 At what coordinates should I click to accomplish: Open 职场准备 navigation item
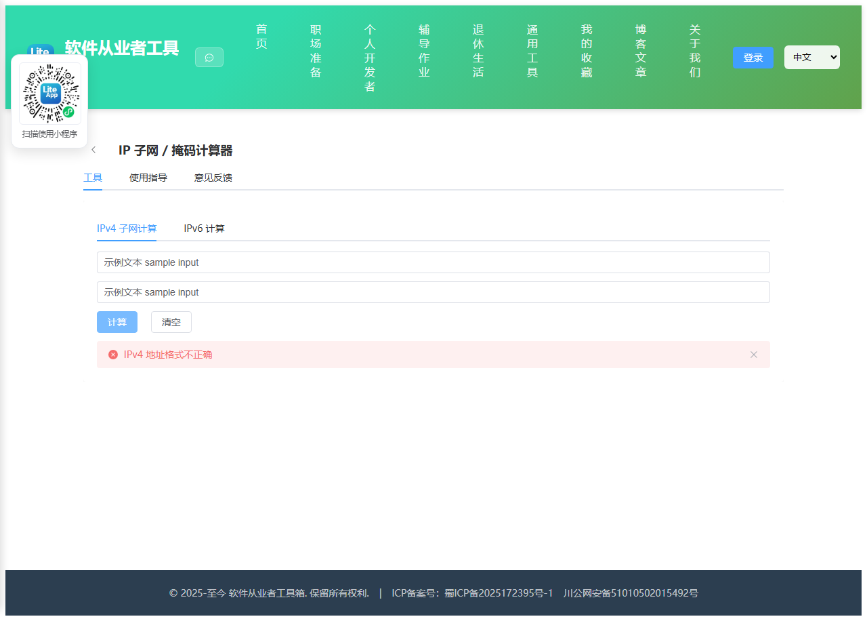click(316, 52)
